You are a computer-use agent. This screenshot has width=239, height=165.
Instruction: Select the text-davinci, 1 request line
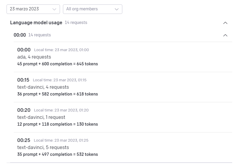pos(41,117)
